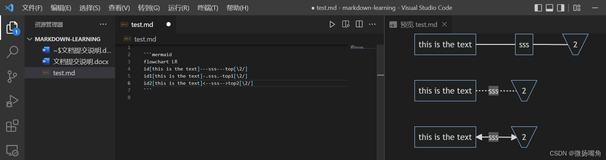Open 转到(G) menu
606x160 pixels.
(x=149, y=7)
